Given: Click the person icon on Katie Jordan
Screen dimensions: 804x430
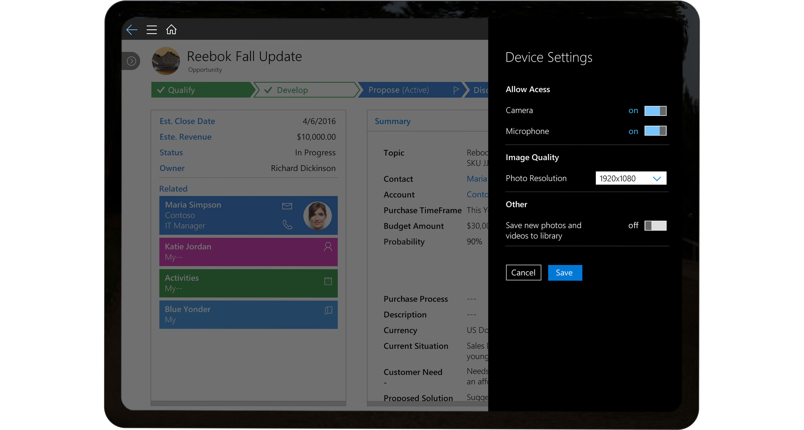Looking at the screenshot, I should tap(328, 247).
